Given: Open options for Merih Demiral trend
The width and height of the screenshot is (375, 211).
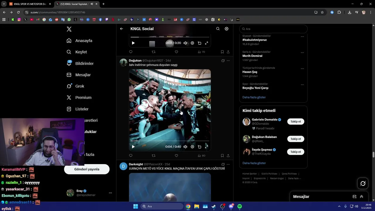Looking at the screenshot, I should click(x=302, y=53).
